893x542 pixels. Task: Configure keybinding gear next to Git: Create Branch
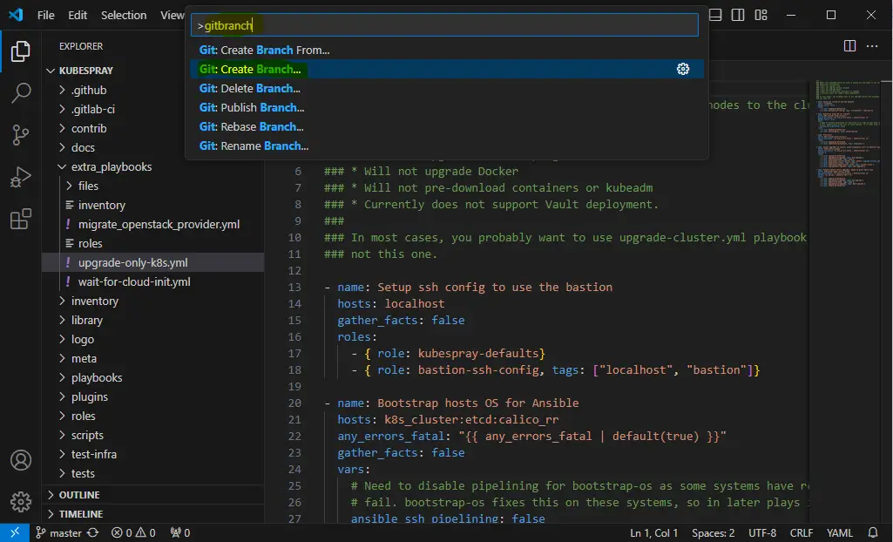point(683,68)
